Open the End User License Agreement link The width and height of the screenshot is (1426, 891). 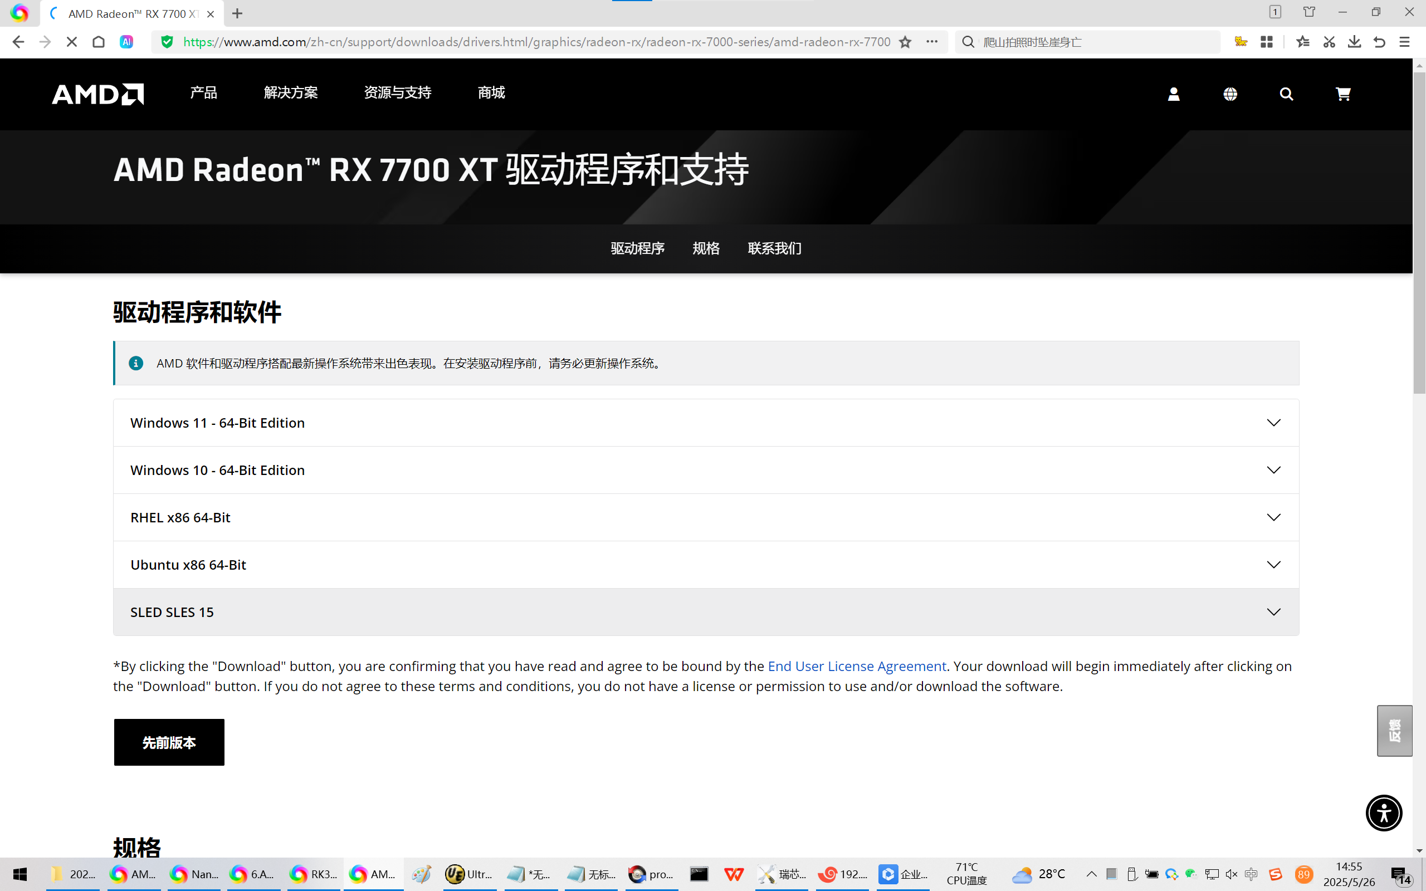click(x=856, y=666)
